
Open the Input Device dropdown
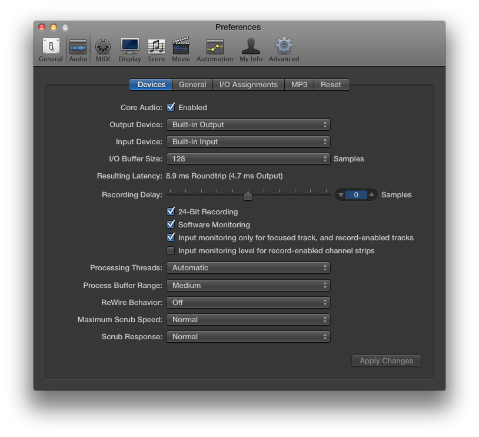pos(248,141)
